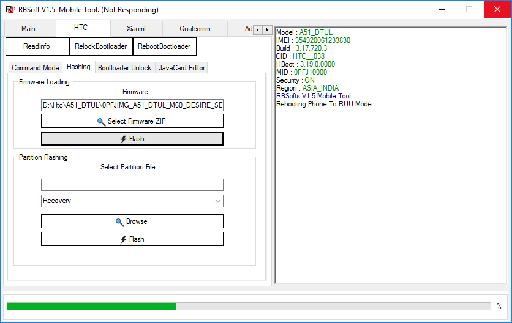Click the IMEI value 354920061233830

[323, 40]
